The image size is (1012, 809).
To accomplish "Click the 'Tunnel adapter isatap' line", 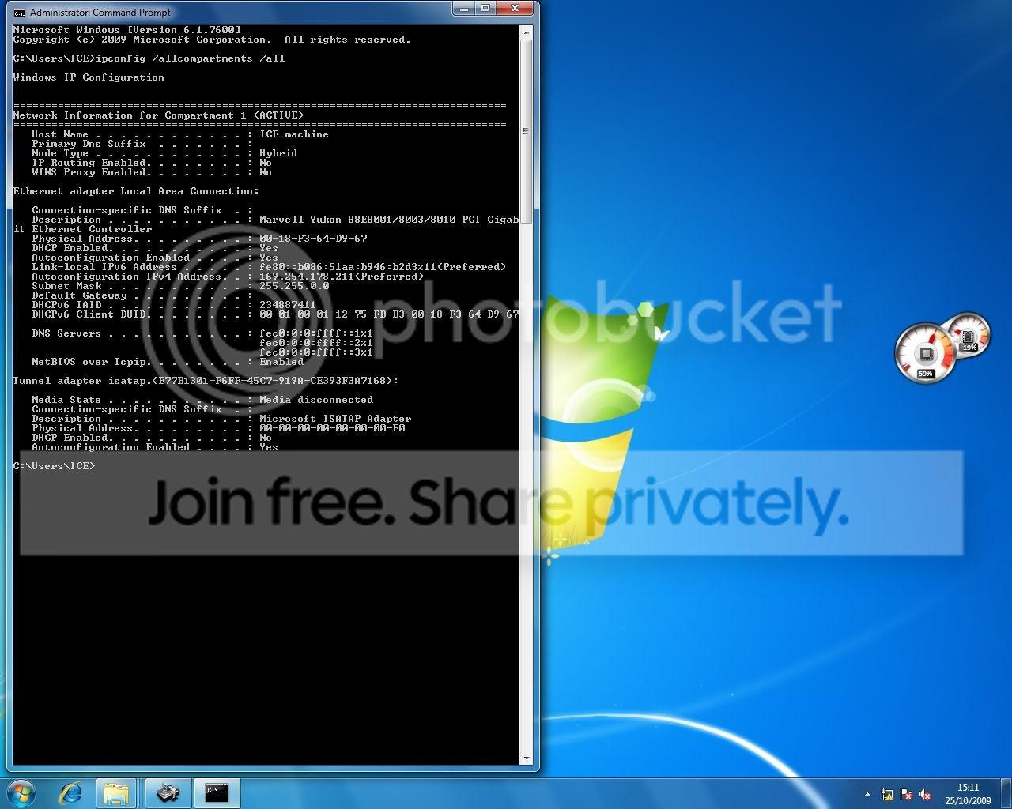I will 206,381.
